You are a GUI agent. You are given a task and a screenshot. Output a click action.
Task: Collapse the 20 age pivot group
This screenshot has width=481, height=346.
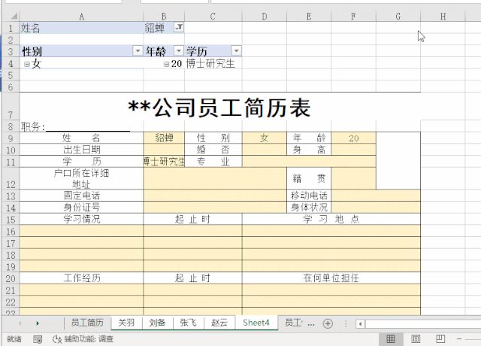click(x=166, y=64)
